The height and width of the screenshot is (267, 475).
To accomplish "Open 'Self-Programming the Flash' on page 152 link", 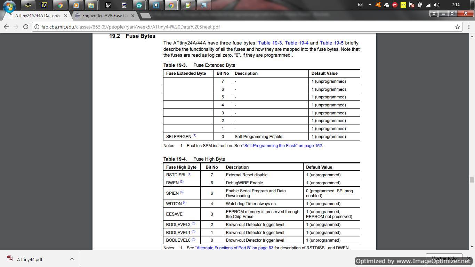I will pyautogui.click(x=282, y=146).
